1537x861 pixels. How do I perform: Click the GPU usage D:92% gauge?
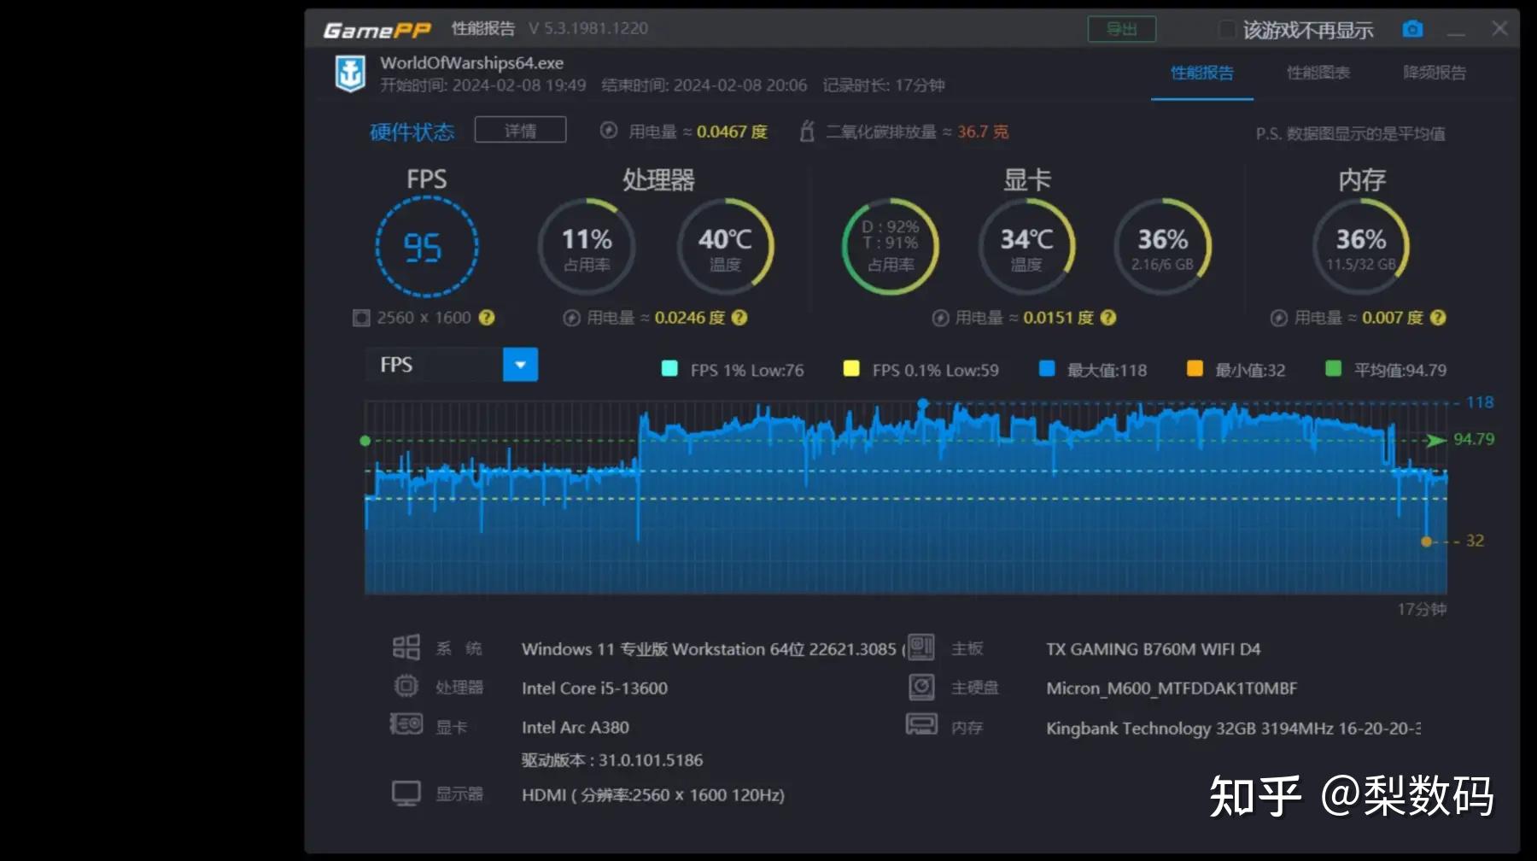pos(890,247)
